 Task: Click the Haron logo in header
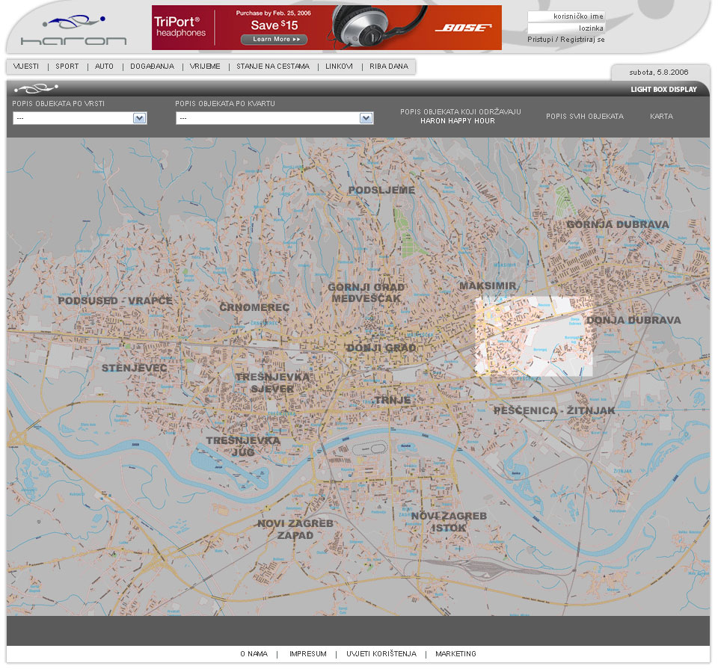point(73,30)
